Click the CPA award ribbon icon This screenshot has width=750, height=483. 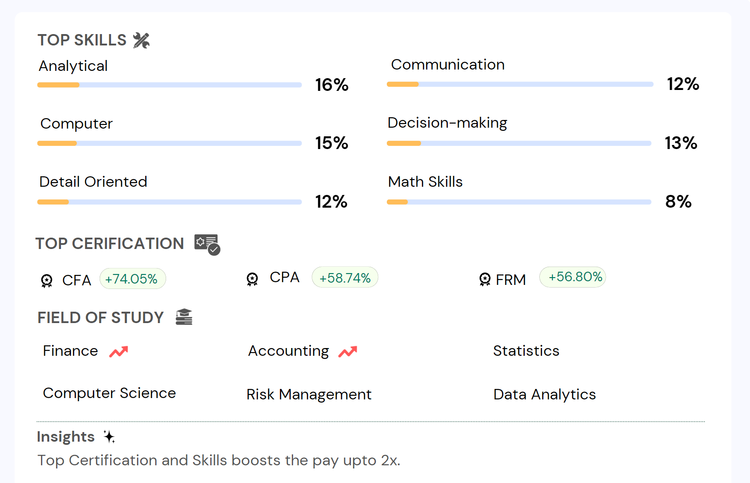click(x=252, y=279)
